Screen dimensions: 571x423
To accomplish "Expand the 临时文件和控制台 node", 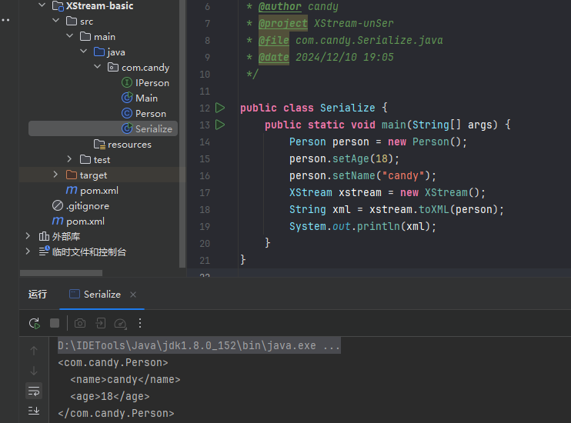I will tap(28, 251).
